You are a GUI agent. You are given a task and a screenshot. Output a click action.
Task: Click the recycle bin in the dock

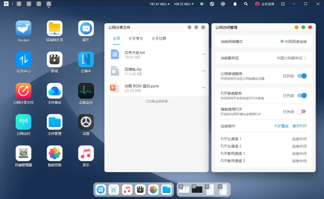coord(114,189)
